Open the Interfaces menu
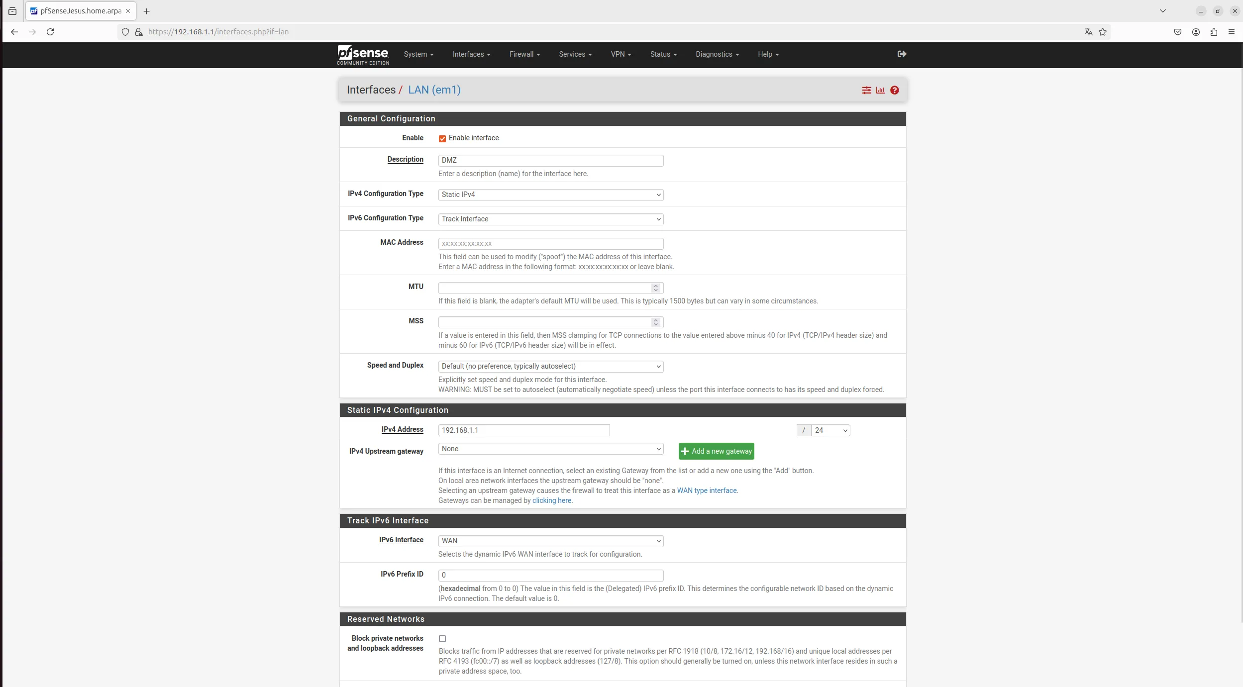The image size is (1243, 687). (x=471, y=54)
